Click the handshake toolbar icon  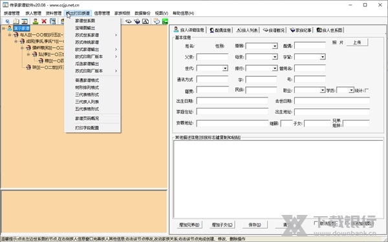pyautogui.click(x=128, y=21)
